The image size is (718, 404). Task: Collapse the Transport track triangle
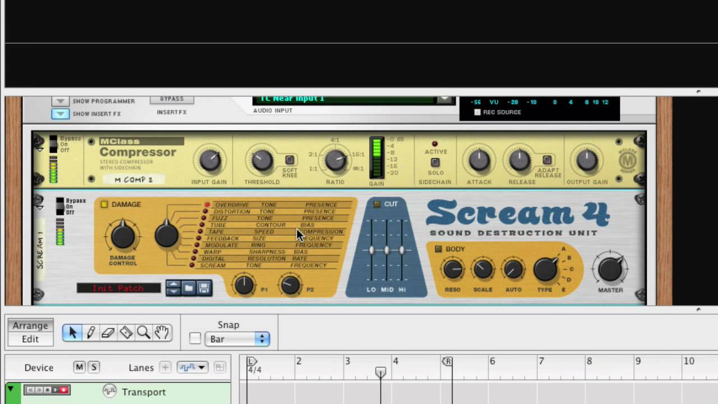click(x=11, y=388)
